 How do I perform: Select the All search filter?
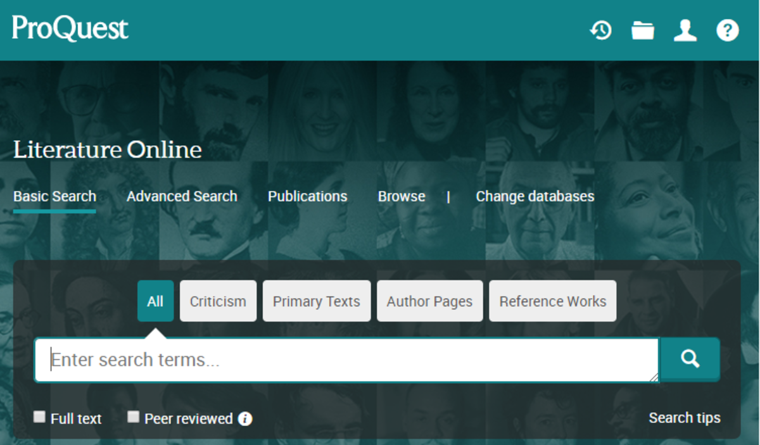pyautogui.click(x=155, y=301)
